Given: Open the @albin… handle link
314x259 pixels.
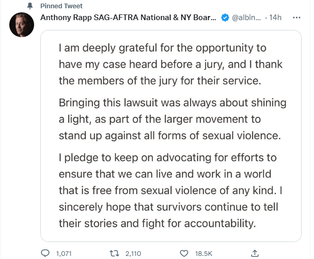Looking at the screenshot, I should coord(247,18).
